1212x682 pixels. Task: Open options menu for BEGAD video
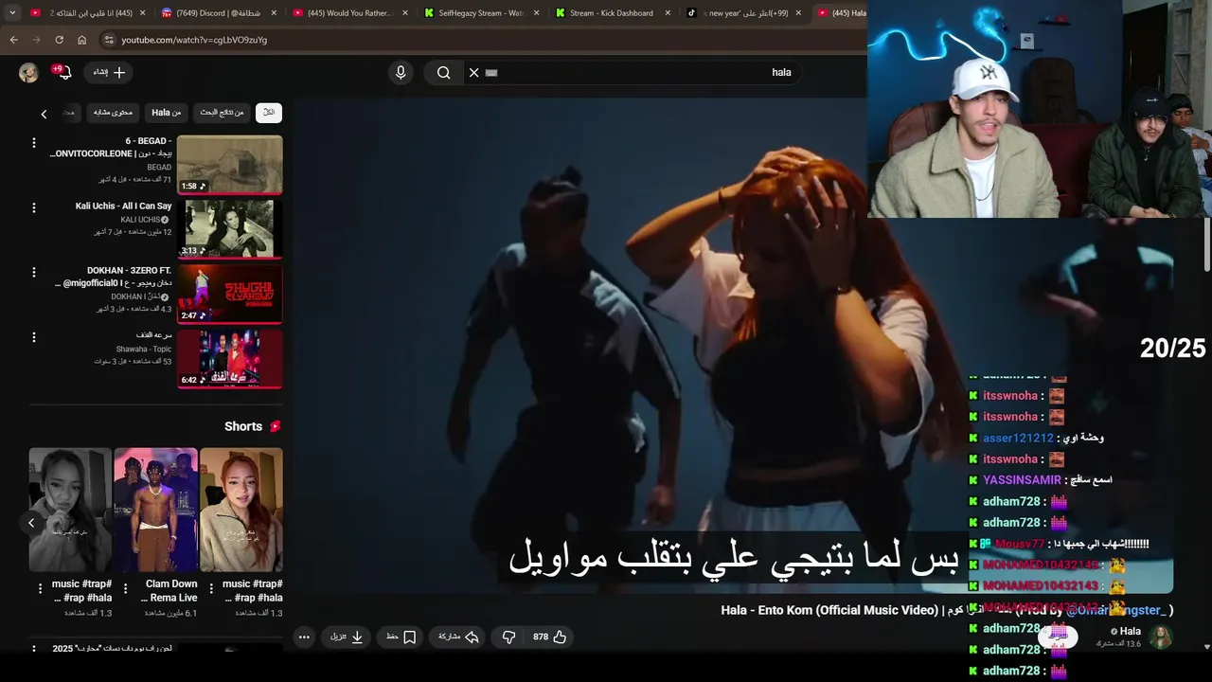(x=34, y=143)
